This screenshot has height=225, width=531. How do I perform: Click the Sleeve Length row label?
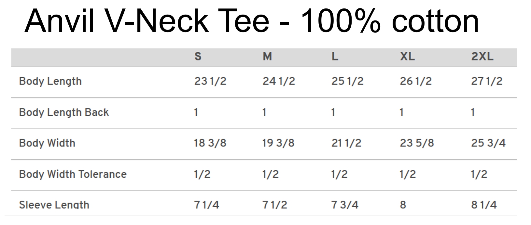coord(54,205)
